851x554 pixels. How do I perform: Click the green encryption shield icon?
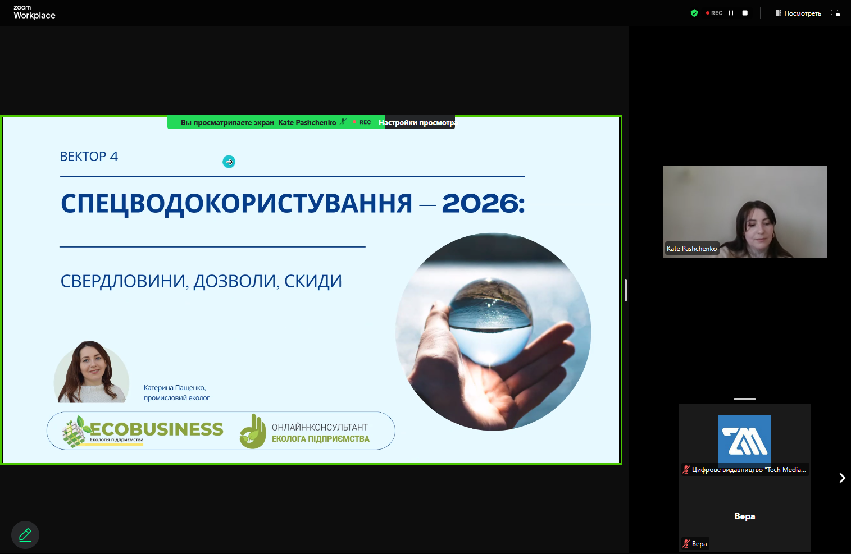click(x=694, y=13)
